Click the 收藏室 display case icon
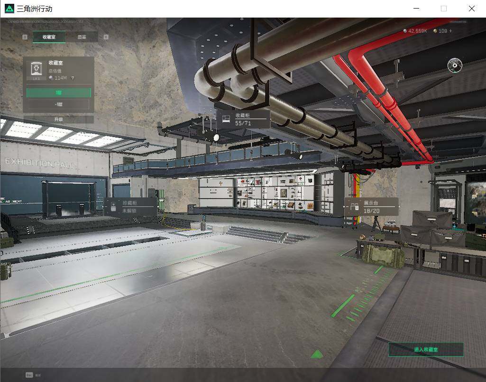486x382 pixels. point(36,69)
